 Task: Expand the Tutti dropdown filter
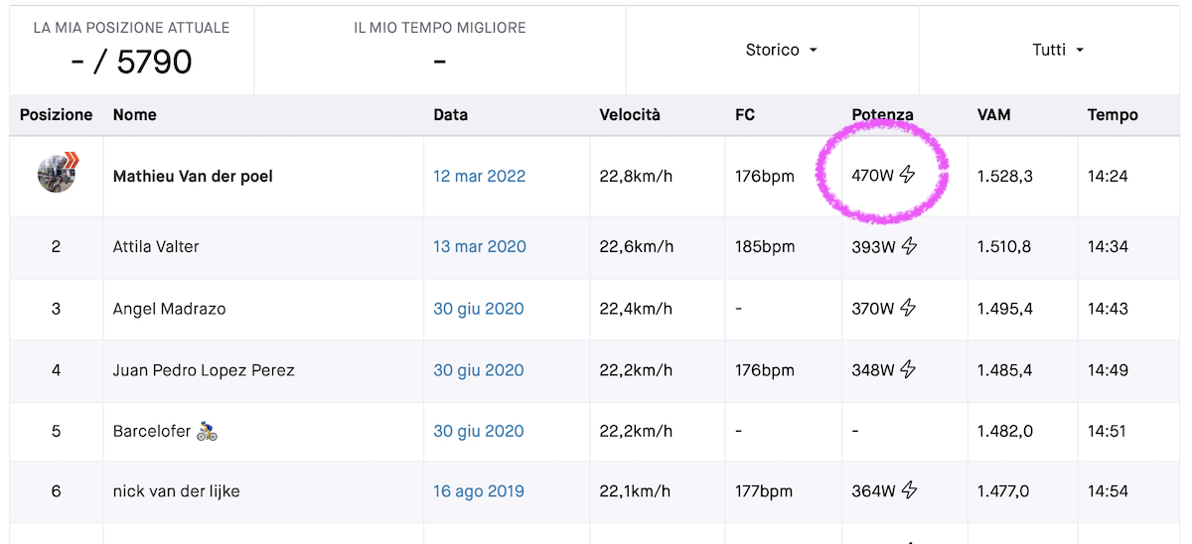[x=1057, y=50]
